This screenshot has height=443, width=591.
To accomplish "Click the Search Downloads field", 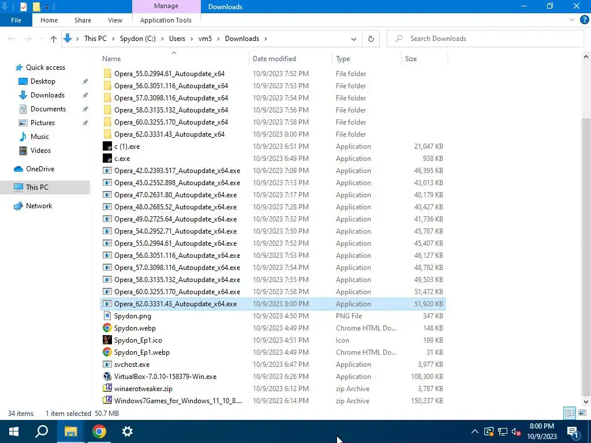I will pos(485,39).
